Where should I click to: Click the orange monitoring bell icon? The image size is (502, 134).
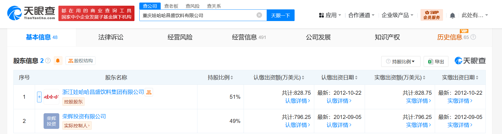[x=58, y=61]
